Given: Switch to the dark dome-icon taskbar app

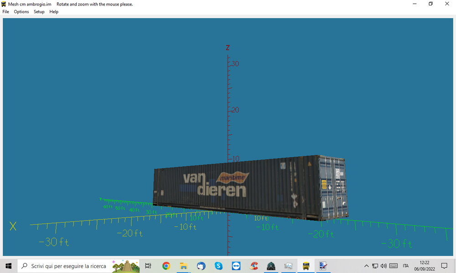Looking at the screenshot, I should (271, 266).
